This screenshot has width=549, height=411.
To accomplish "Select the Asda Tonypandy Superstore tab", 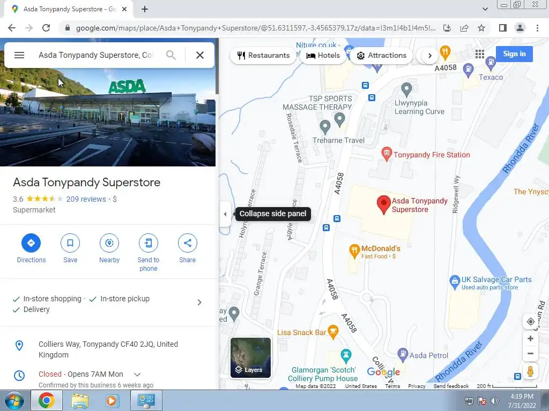I will [x=68, y=9].
